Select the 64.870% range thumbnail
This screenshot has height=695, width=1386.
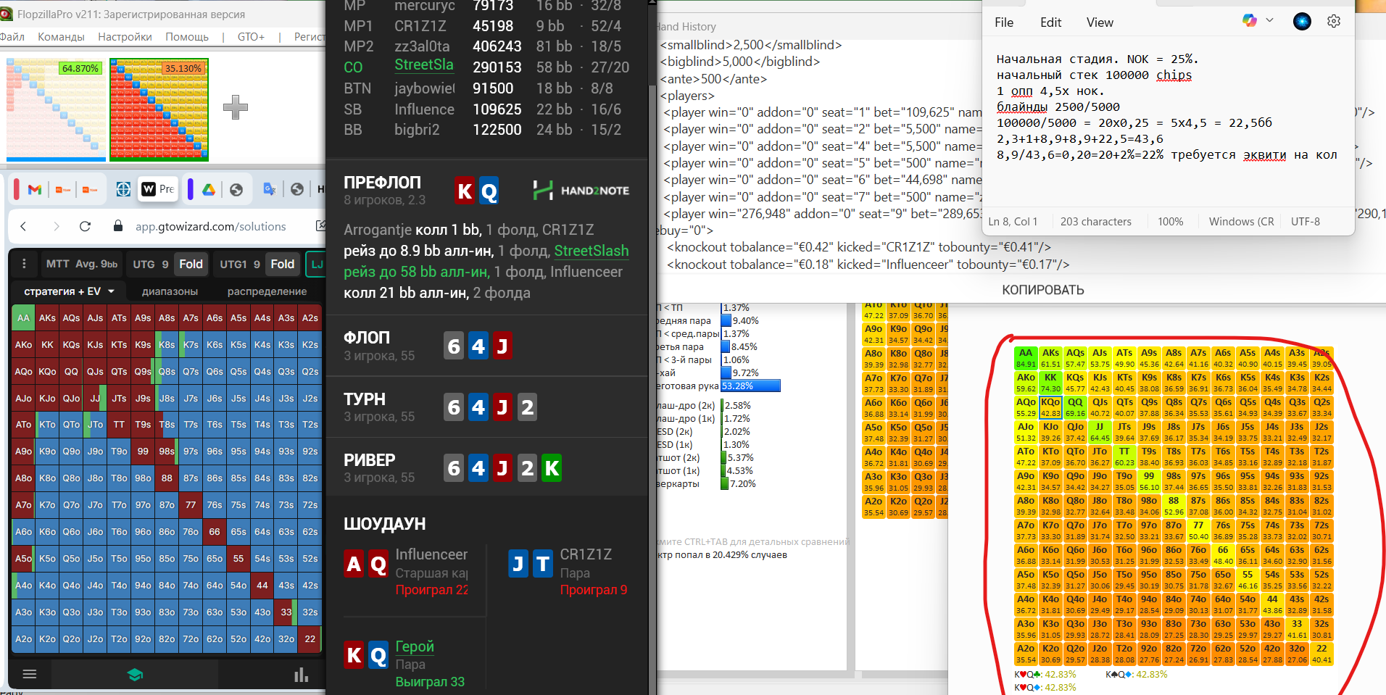[x=56, y=109]
